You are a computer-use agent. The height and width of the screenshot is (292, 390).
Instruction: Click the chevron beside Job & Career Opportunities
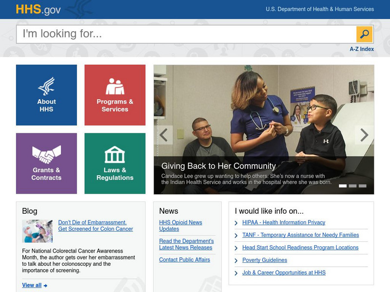coord(236,273)
